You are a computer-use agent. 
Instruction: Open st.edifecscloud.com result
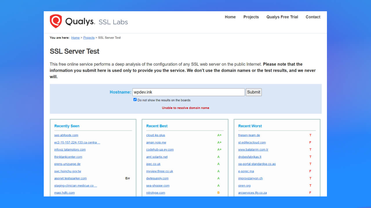252,142
